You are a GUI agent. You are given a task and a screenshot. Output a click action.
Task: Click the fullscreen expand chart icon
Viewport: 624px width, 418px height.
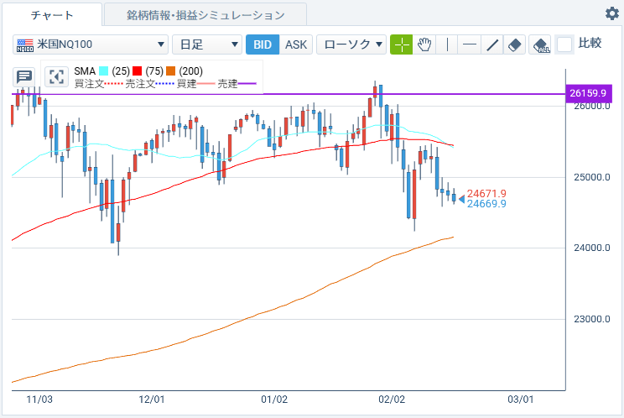tap(56, 77)
